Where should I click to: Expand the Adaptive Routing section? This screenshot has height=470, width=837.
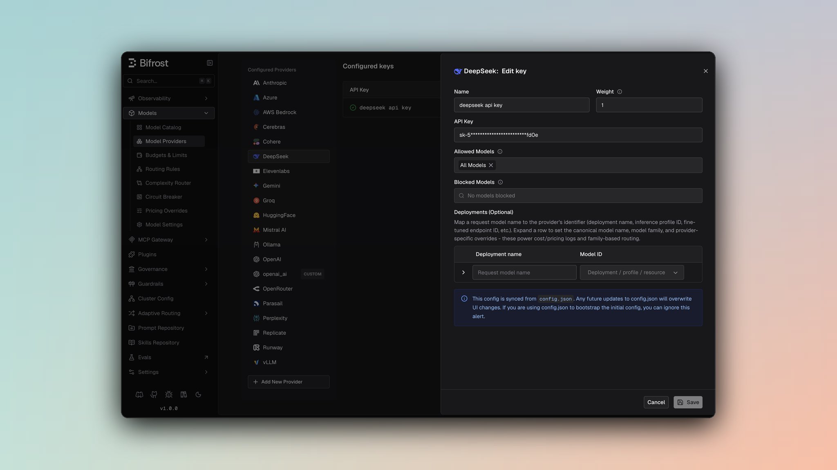[169, 313]
